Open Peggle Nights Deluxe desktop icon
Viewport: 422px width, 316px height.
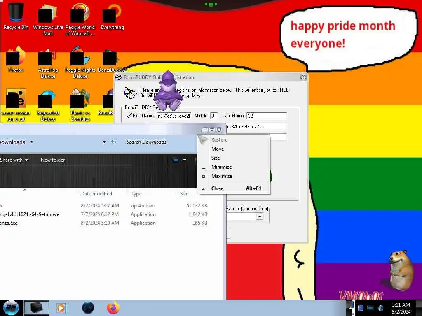tap(80, 63)
